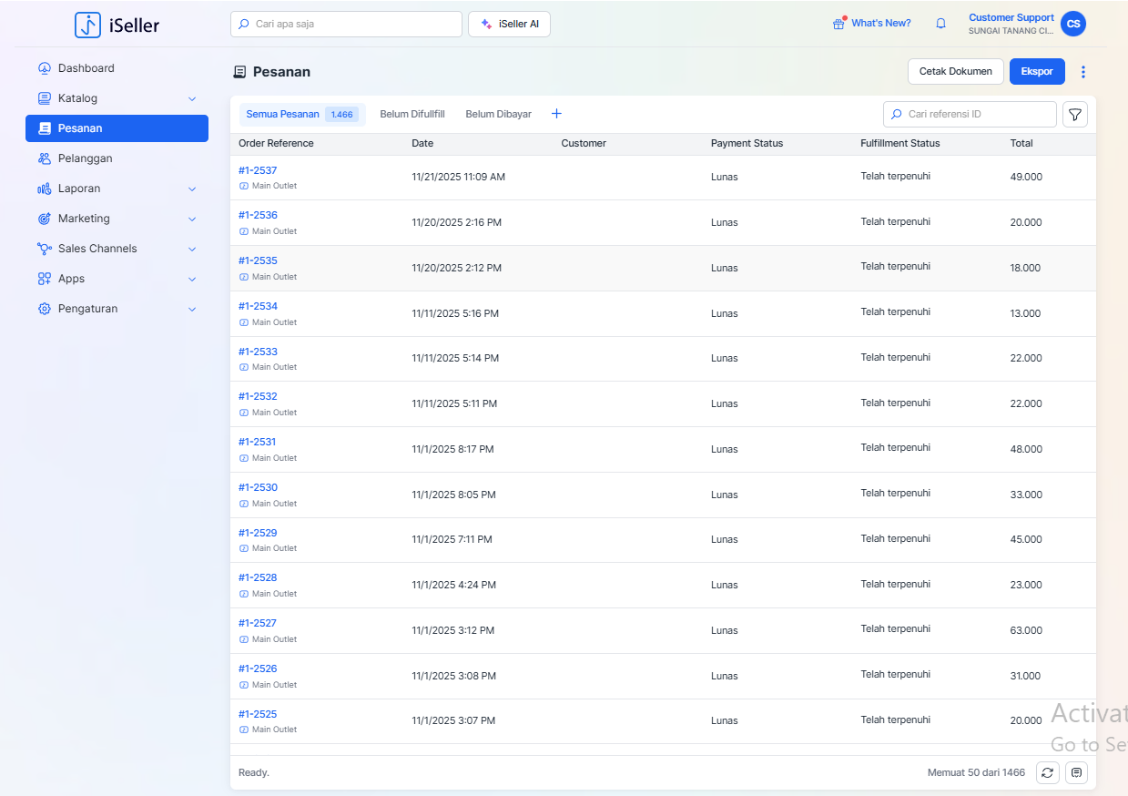
Task: Refresh the orders list
Action: [x=1048, y=772]
